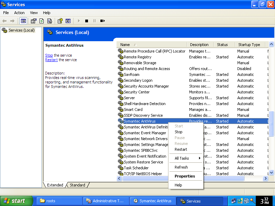Click the Removable Storage service icon
Image resolution: width=275 pixels, height=206 pixels.
121,63
